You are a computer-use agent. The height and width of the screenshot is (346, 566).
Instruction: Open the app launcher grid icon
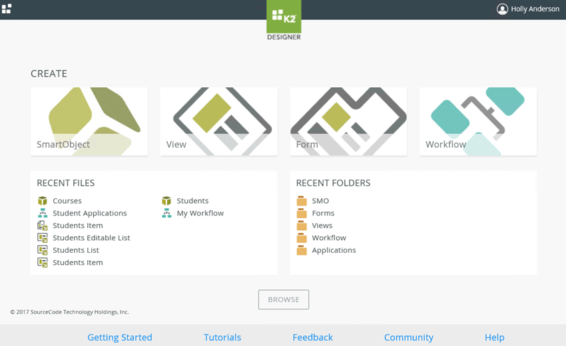[7, 9]
